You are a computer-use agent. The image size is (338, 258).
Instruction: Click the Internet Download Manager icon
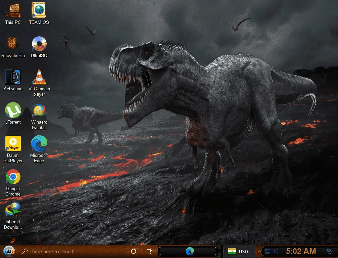(13, 210)
